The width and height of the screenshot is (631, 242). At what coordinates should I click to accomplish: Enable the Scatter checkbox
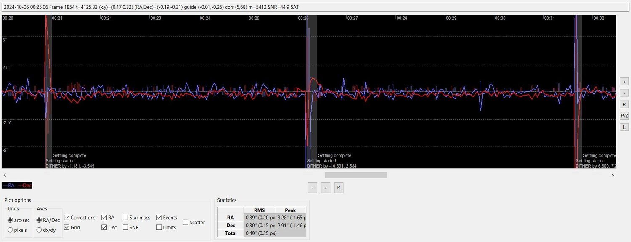[x=194, y=222]
